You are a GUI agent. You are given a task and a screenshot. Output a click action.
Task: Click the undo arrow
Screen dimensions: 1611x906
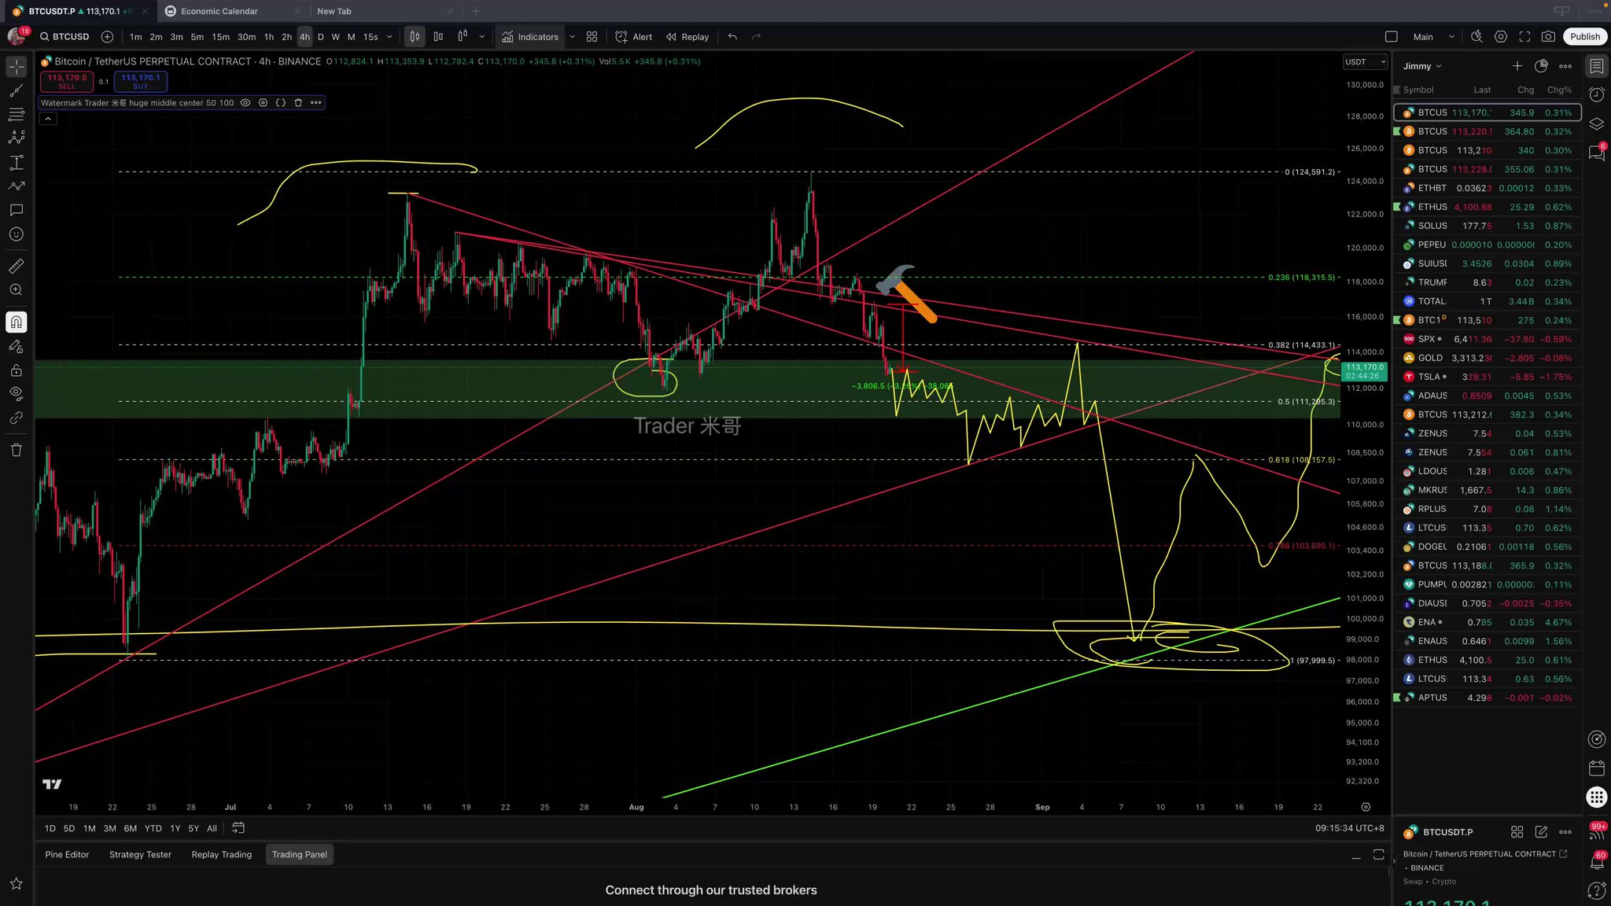tap(733, 37)
